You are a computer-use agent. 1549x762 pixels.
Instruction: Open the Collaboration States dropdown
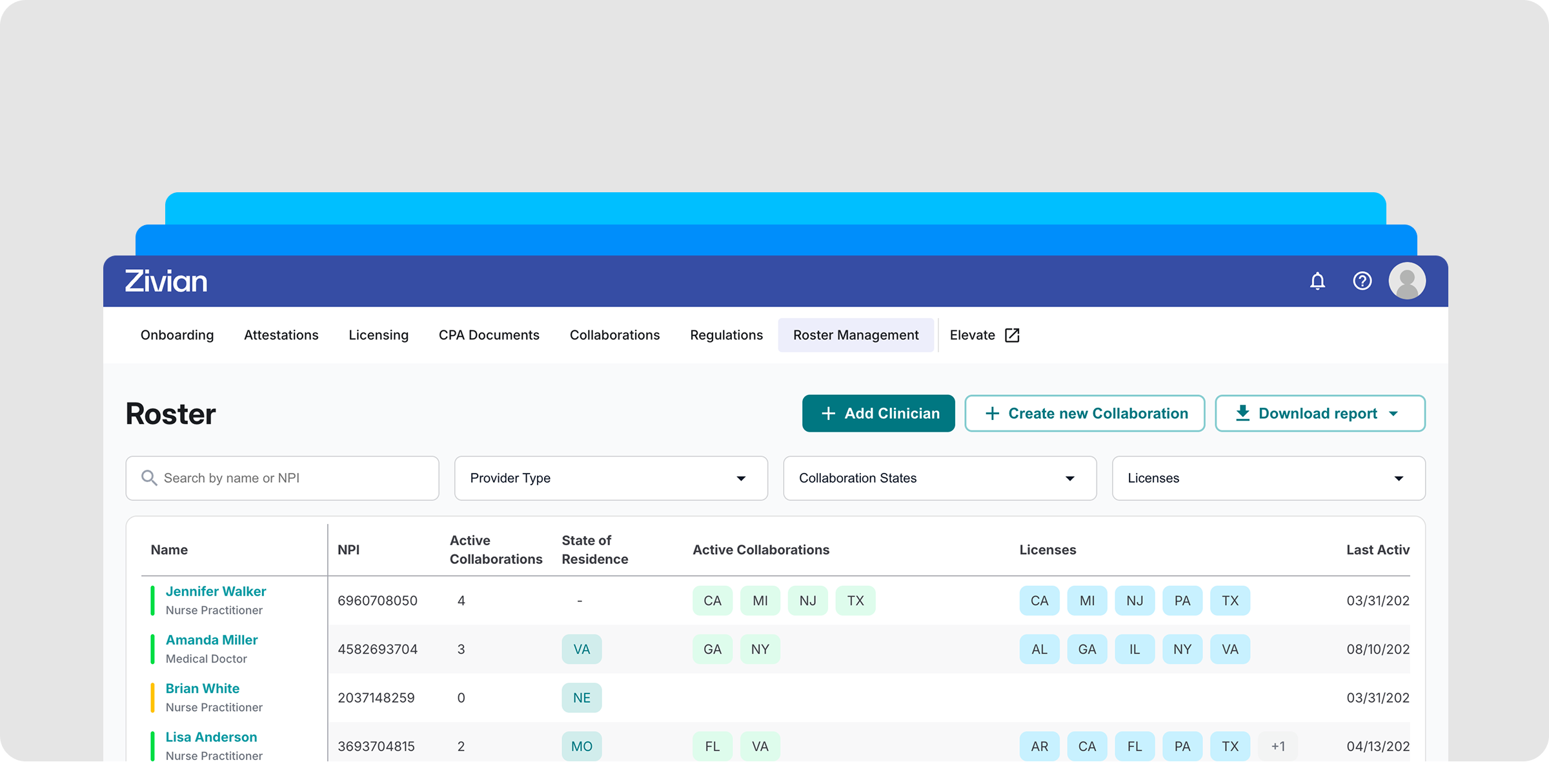(x=940, y=478)
